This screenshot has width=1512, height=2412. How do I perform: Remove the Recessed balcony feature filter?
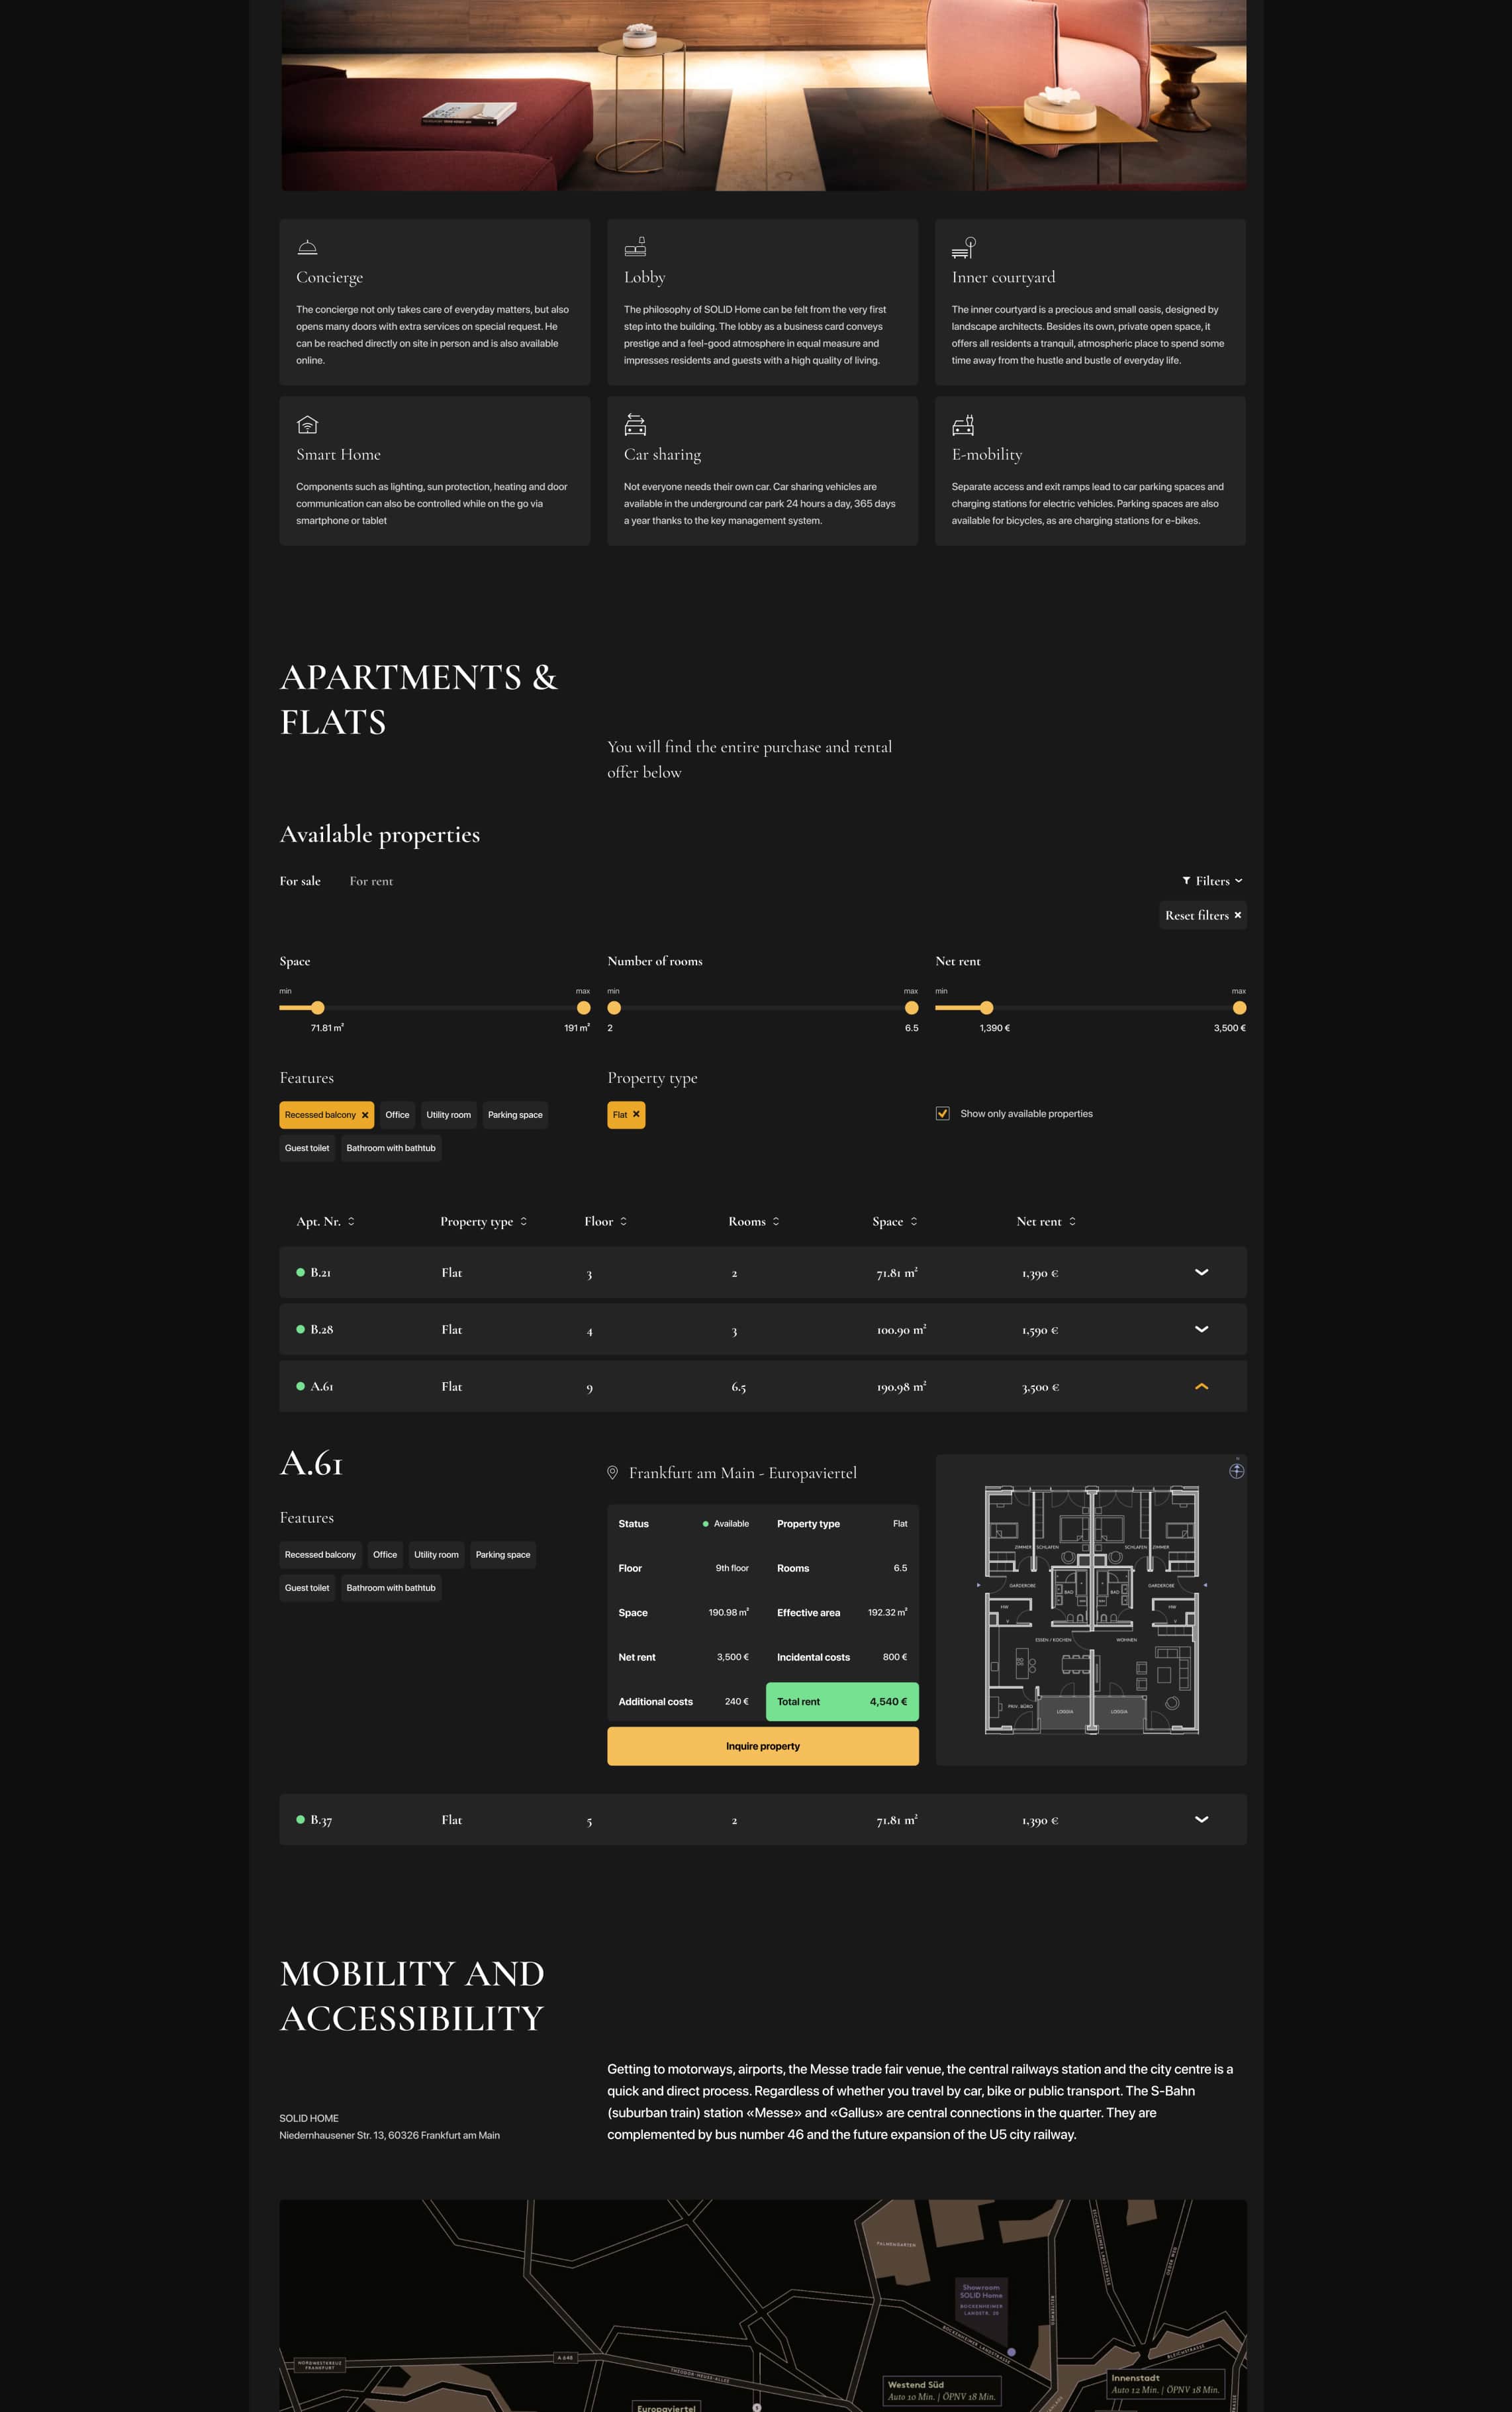pos(365,1115)
